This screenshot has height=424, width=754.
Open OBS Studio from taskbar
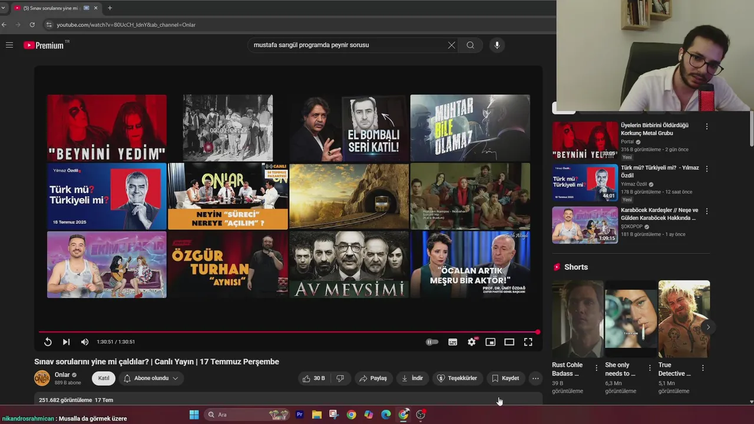421,415
